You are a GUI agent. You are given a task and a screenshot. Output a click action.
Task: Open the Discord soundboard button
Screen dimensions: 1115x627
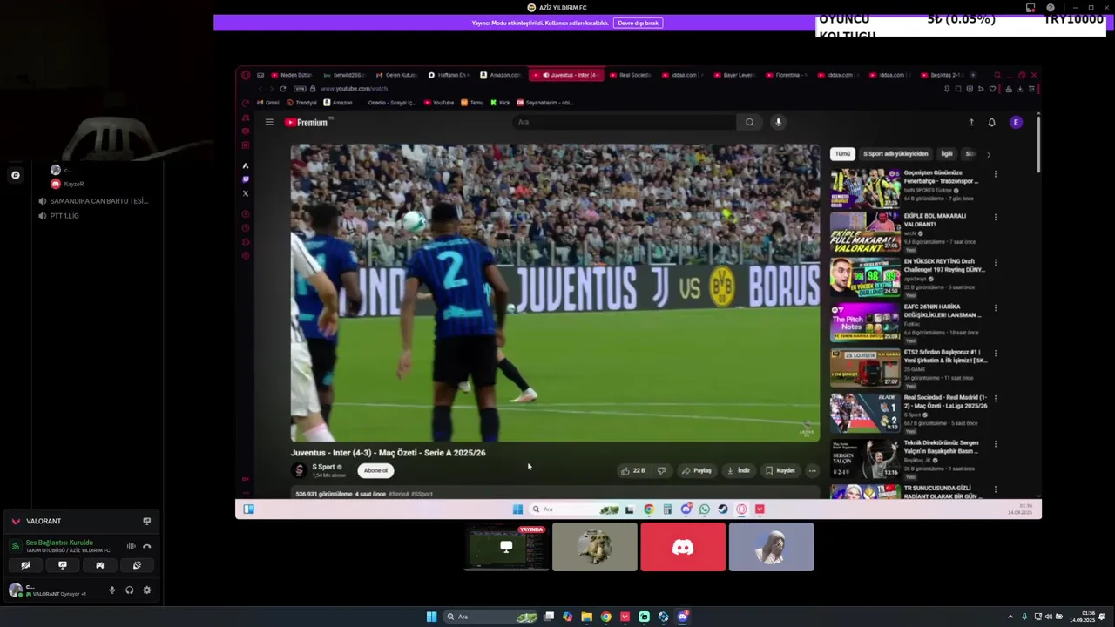click(137, 565)
